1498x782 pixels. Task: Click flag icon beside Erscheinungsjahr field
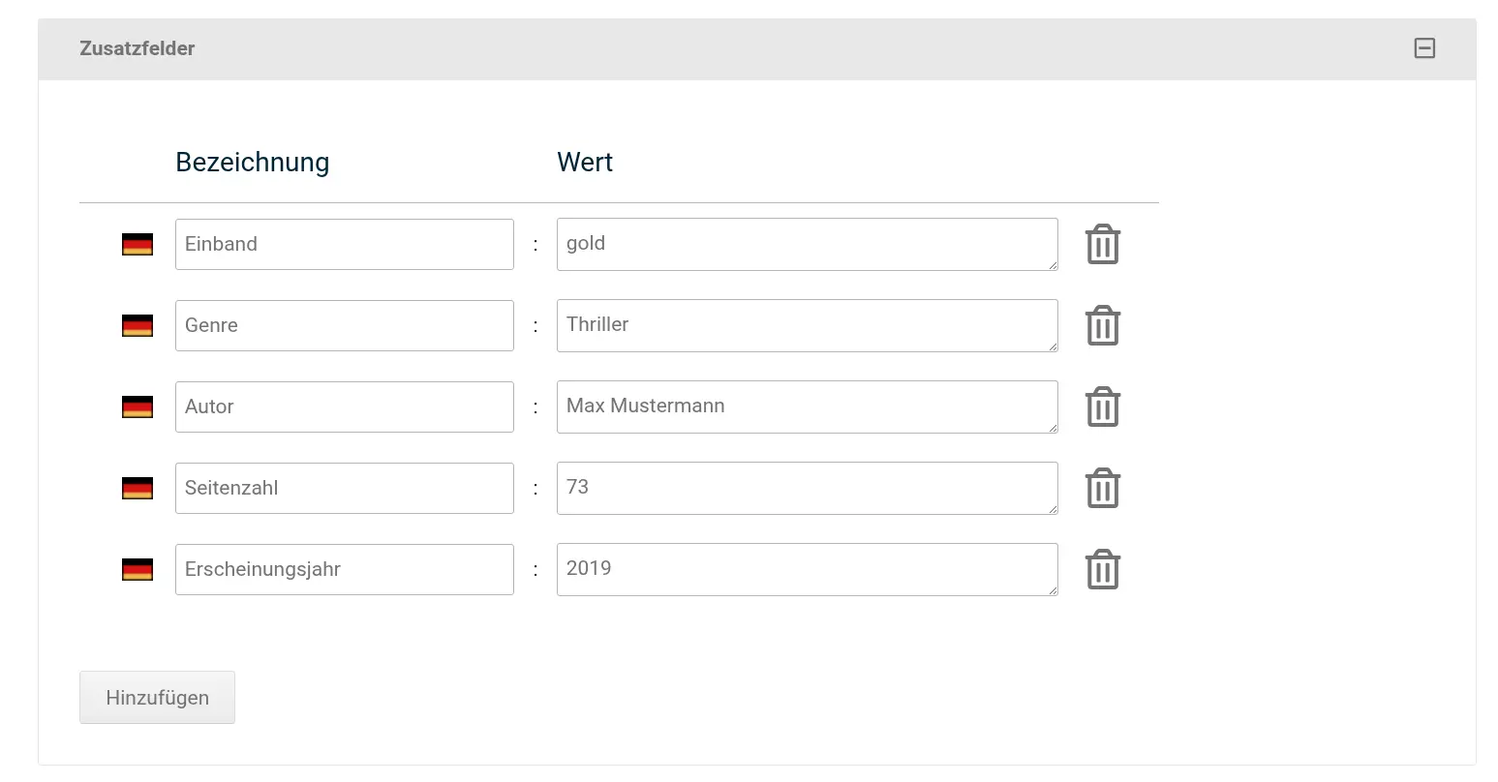[x=138, y=570]
